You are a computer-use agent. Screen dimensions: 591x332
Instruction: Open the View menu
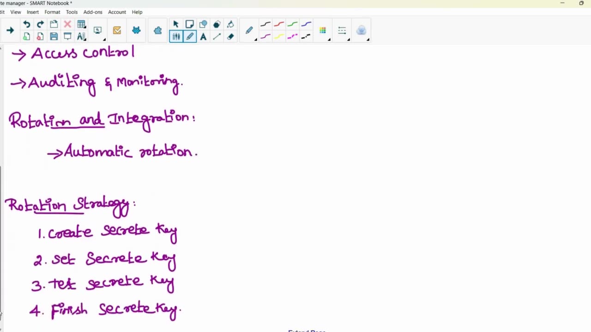click(x=16, y=12)
